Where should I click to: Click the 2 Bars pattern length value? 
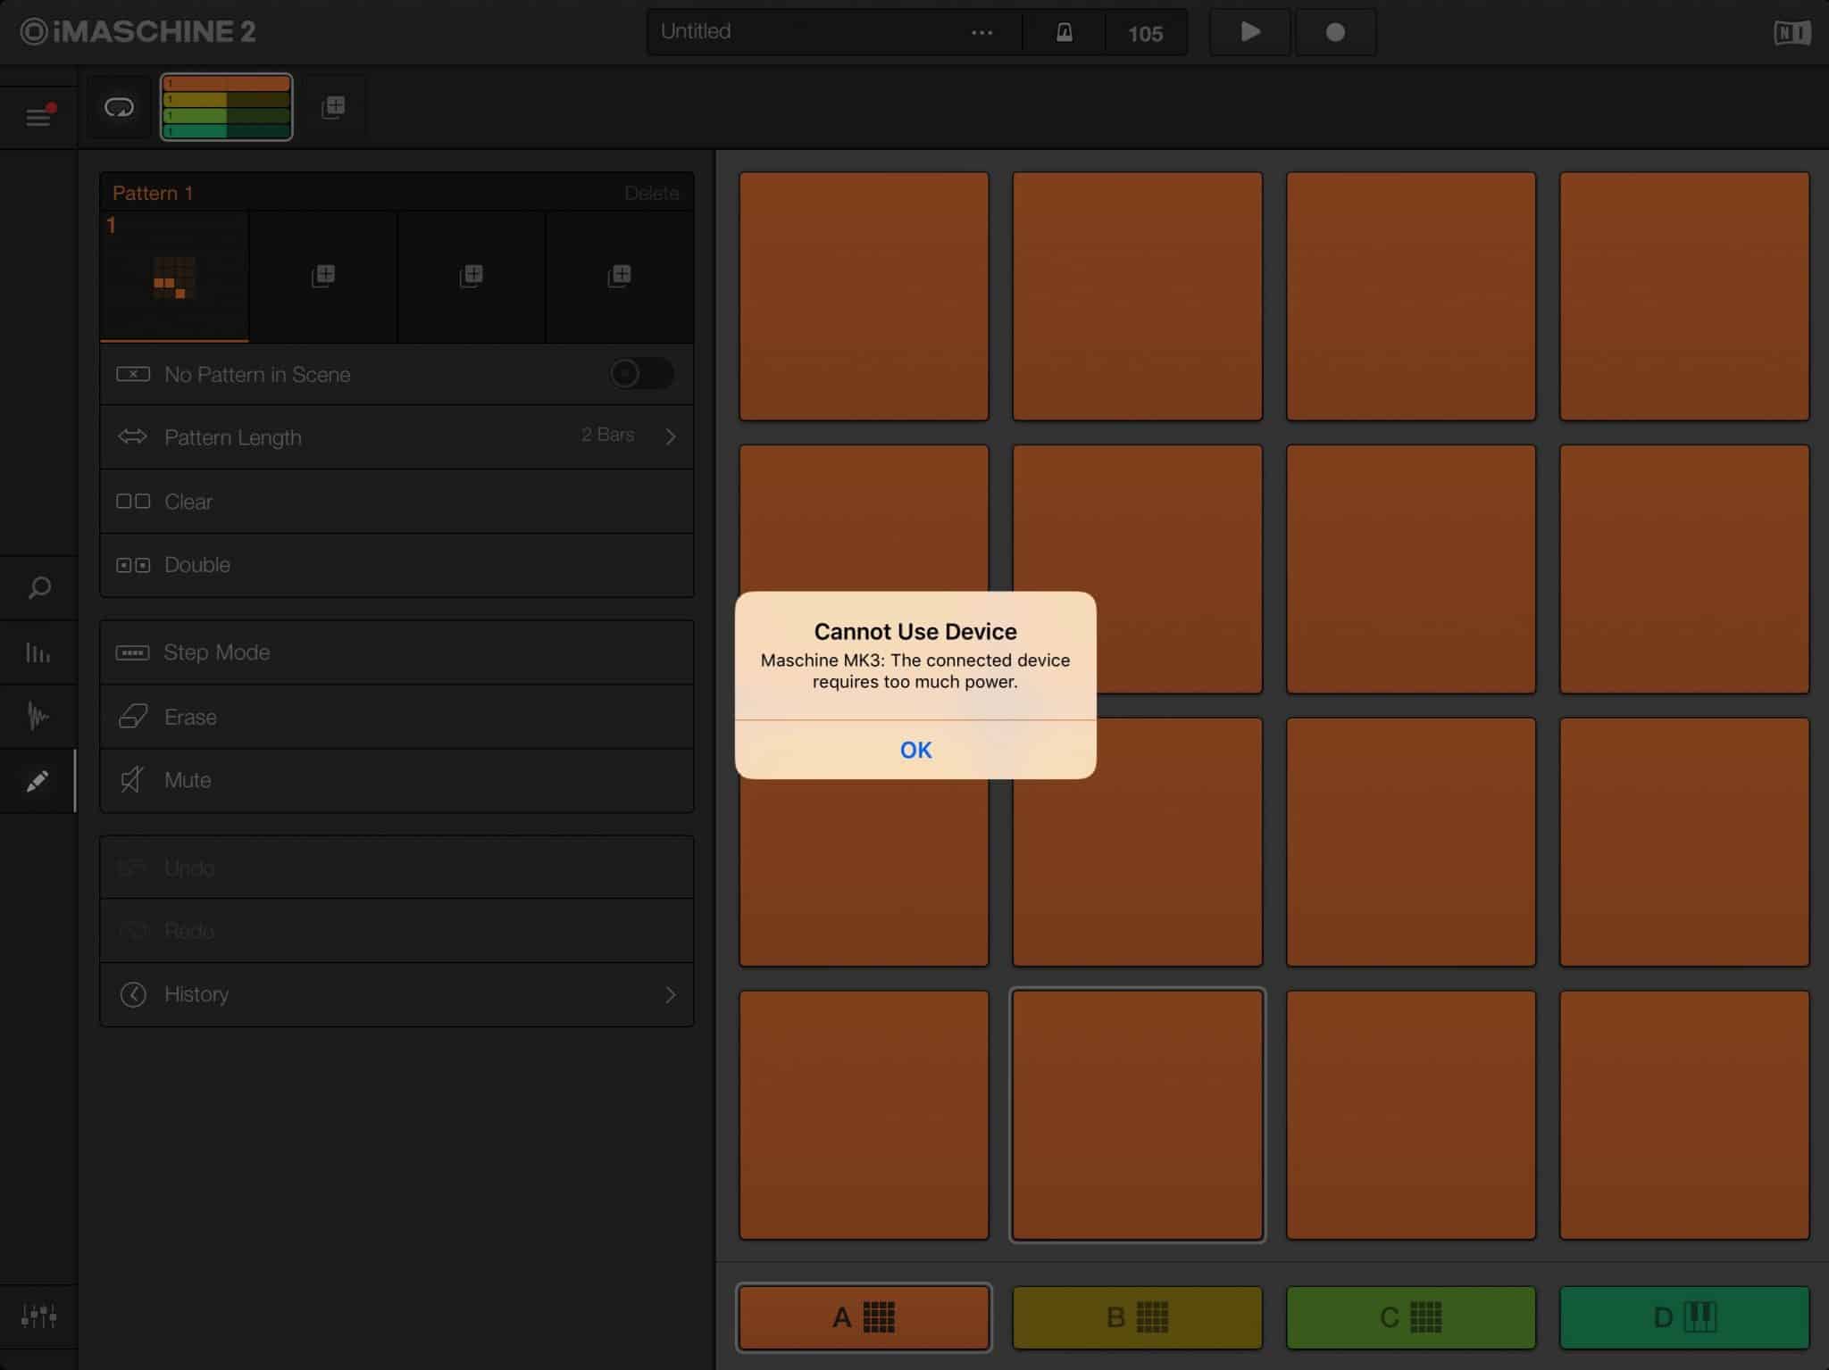[607, 435]
